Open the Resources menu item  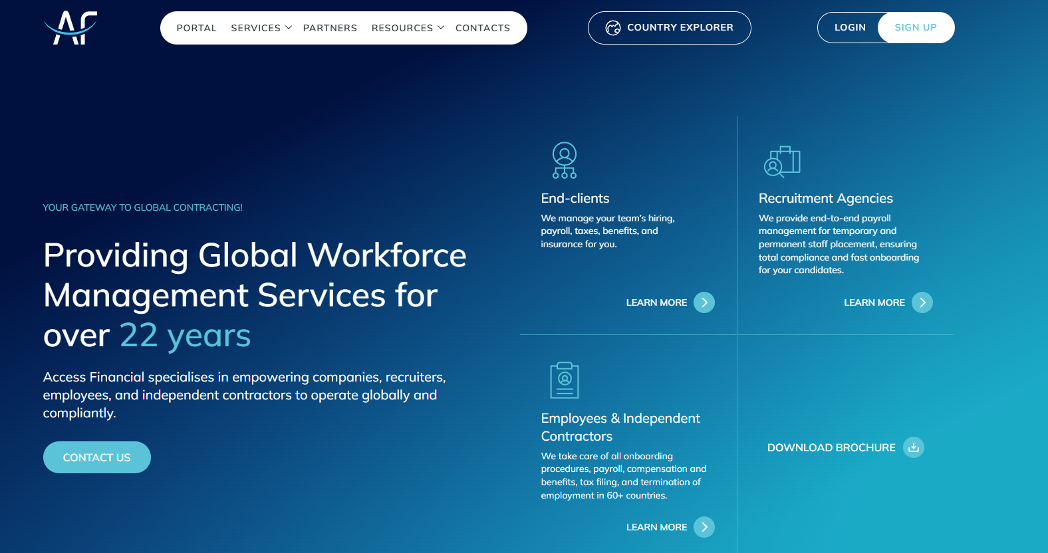click(x=402, y=28)
